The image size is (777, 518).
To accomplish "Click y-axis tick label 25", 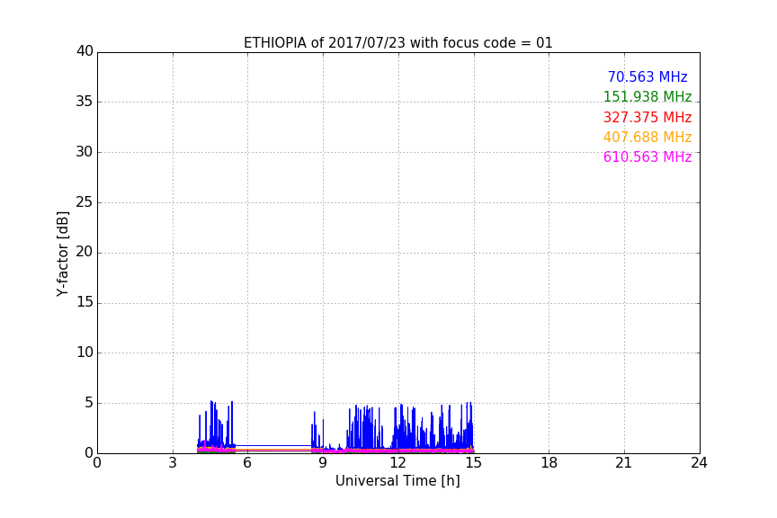I will [x=85, y=202].
